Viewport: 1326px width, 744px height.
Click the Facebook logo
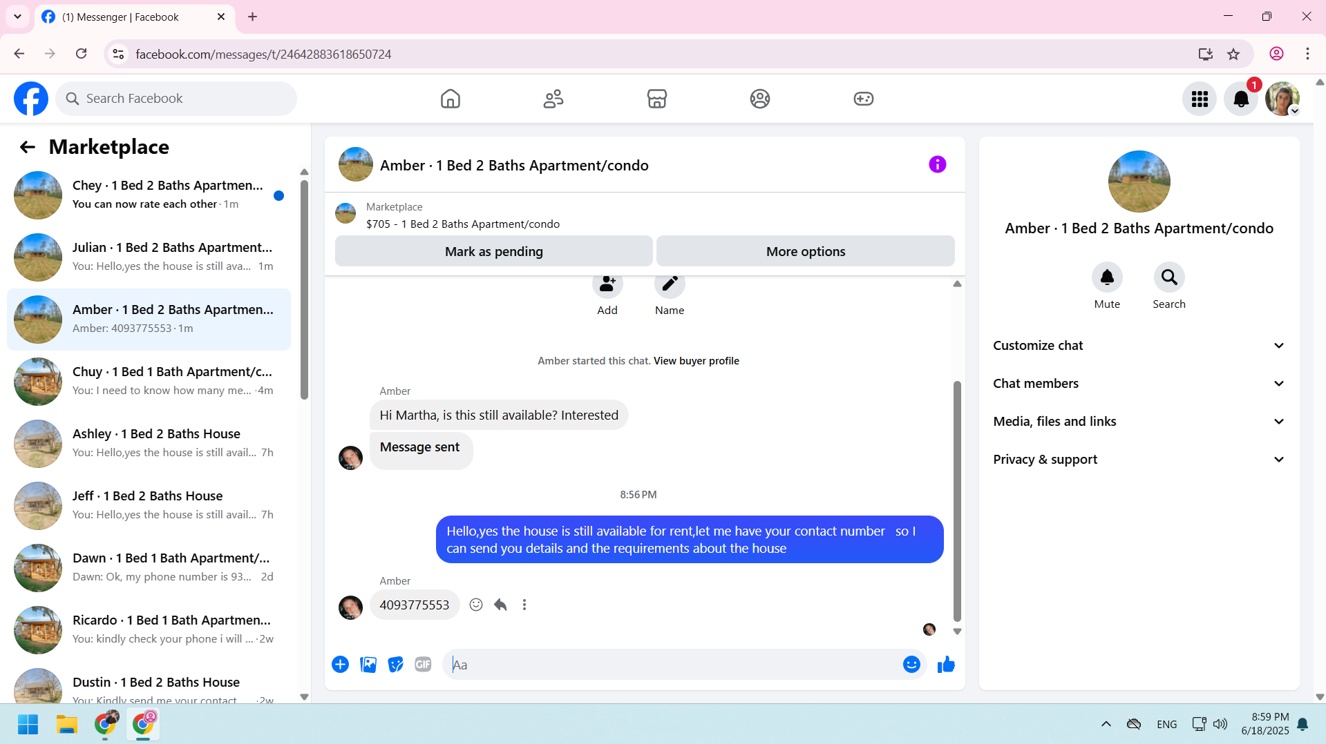[x=31, y=99]
